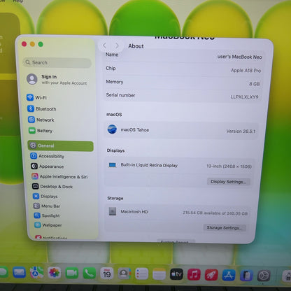Image resolution: width=291 pixels, height=291 pixels.
Task: Open Spotlight settings
Action: click(x=47, y=215)
